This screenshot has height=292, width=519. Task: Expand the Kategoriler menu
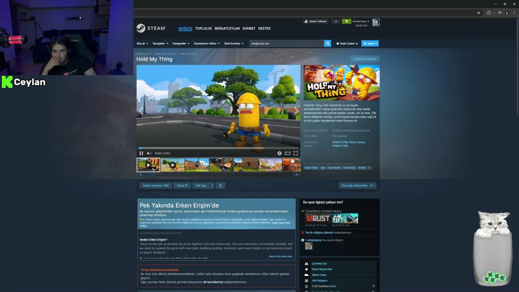click(x=181, y=43)
